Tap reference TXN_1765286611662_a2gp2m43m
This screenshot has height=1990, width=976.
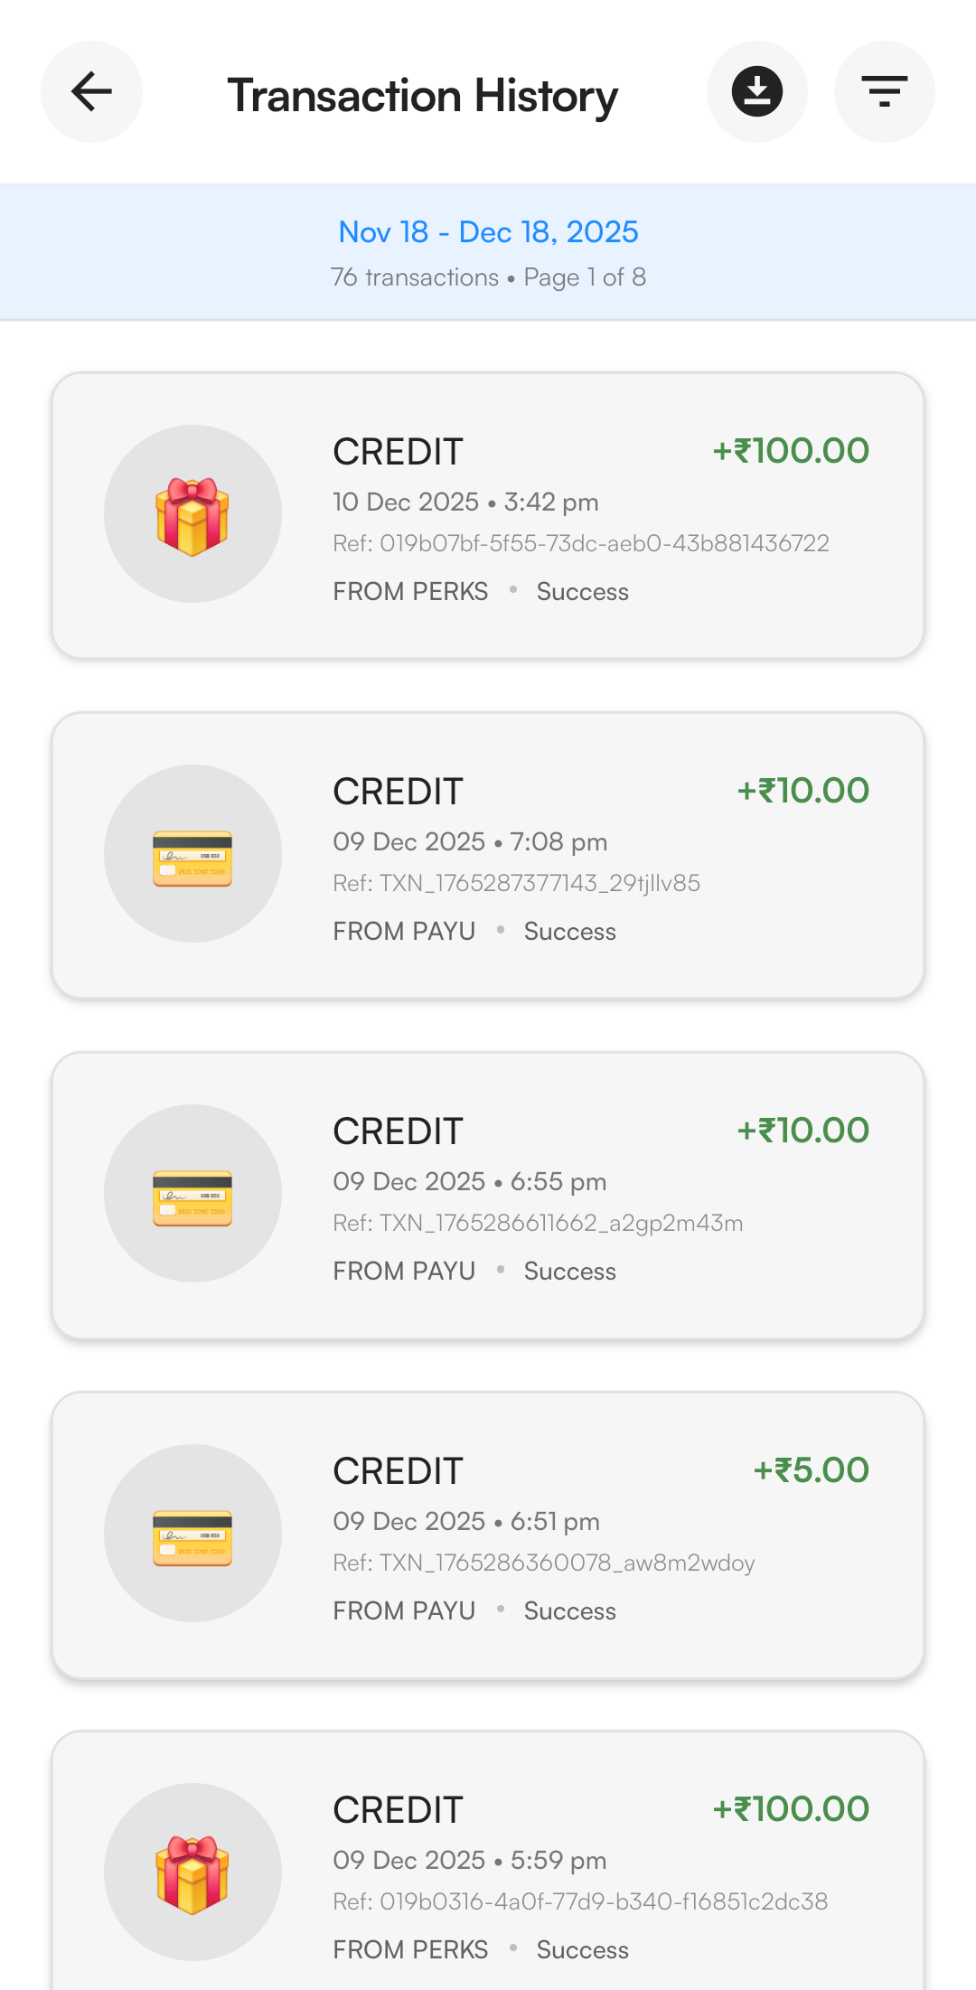click(538, 1223)
